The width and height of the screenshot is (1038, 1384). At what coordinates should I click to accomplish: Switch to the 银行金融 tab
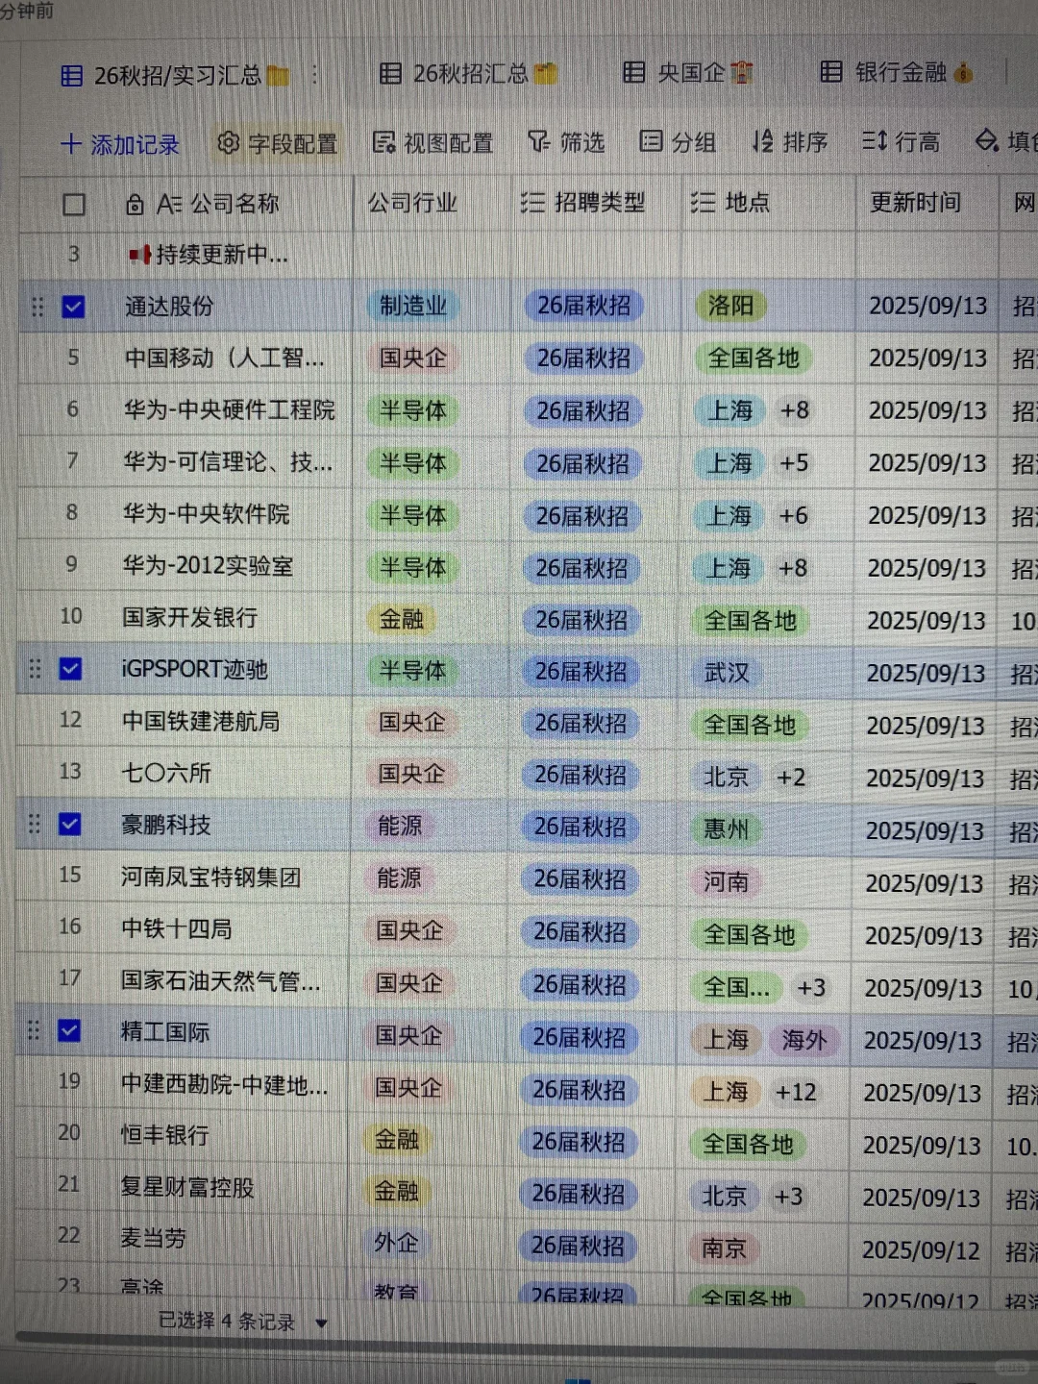898,72
